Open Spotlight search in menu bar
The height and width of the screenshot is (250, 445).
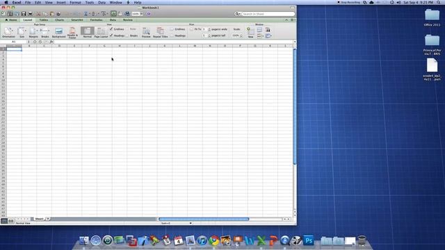[x=439, y=2]
